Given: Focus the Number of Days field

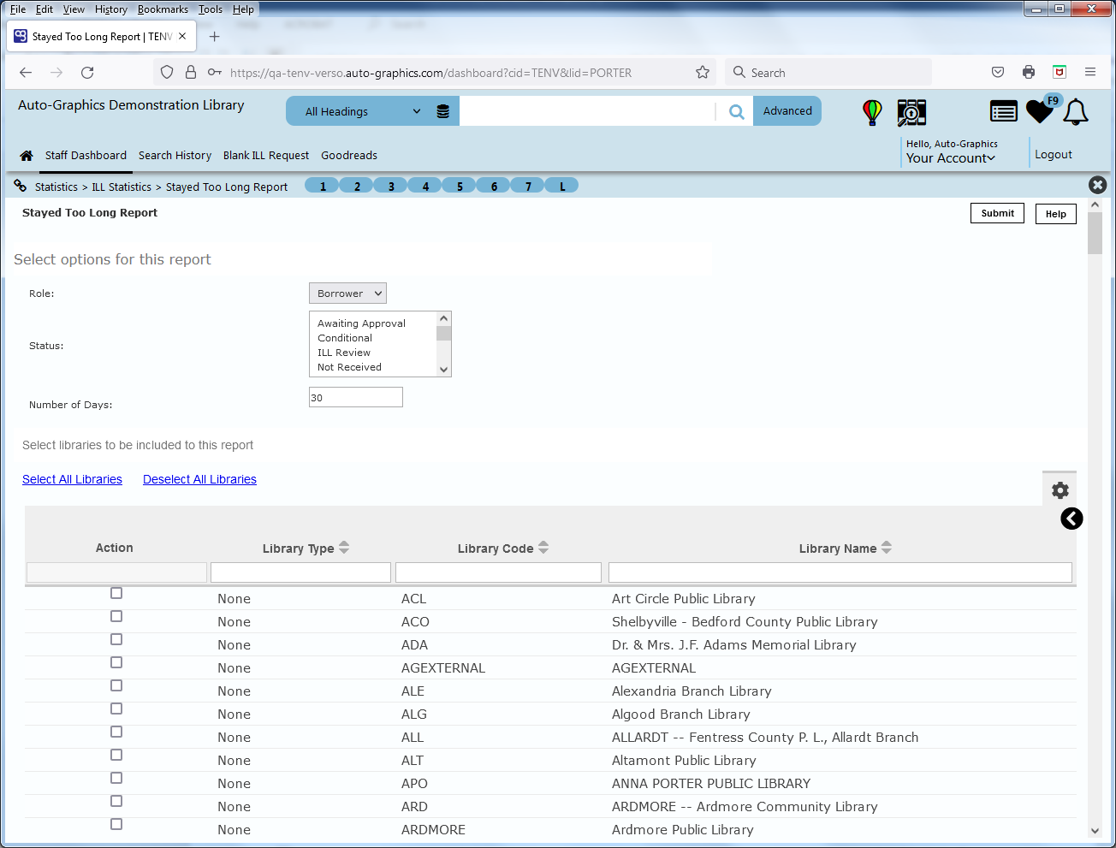Looking at the screenshot, I should (x=356, y=397).
